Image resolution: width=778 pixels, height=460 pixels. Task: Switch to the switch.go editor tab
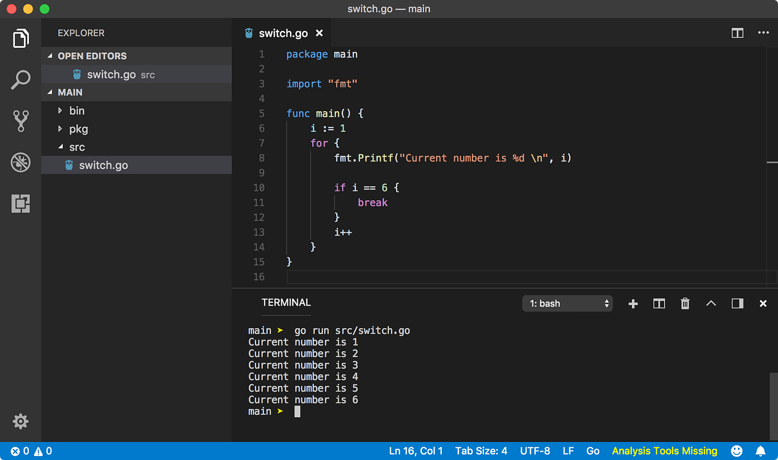point(282,33)
